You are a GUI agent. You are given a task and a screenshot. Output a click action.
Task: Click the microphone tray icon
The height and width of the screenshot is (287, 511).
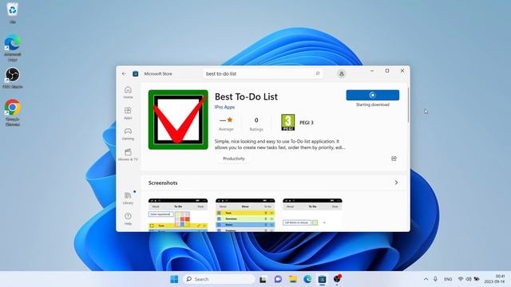coord(435,279)
